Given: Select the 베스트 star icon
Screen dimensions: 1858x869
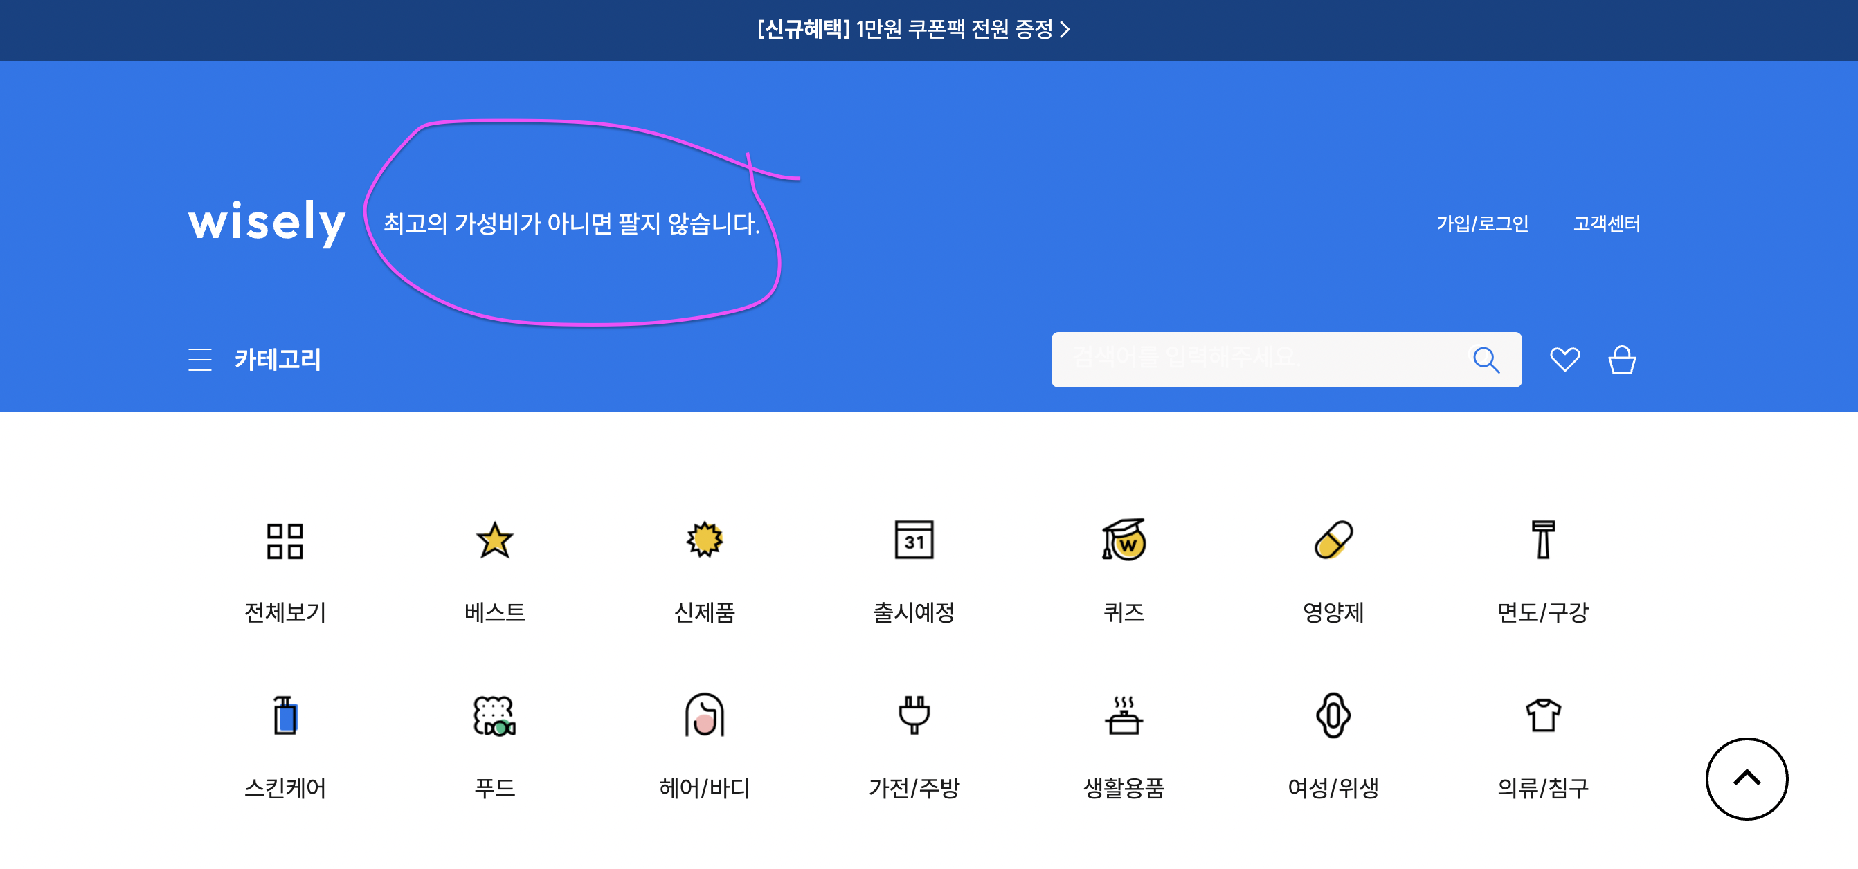Looking at the screenshot, I should tap(495, 540).
